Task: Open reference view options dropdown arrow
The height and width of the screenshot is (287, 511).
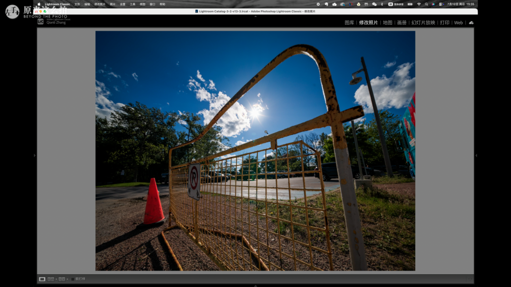Action: click(x=56, y=279)
